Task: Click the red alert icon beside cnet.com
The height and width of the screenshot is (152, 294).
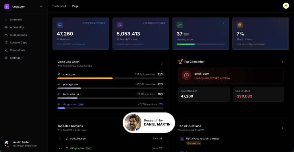Action: pyautogui.click(x=186, y=75)
